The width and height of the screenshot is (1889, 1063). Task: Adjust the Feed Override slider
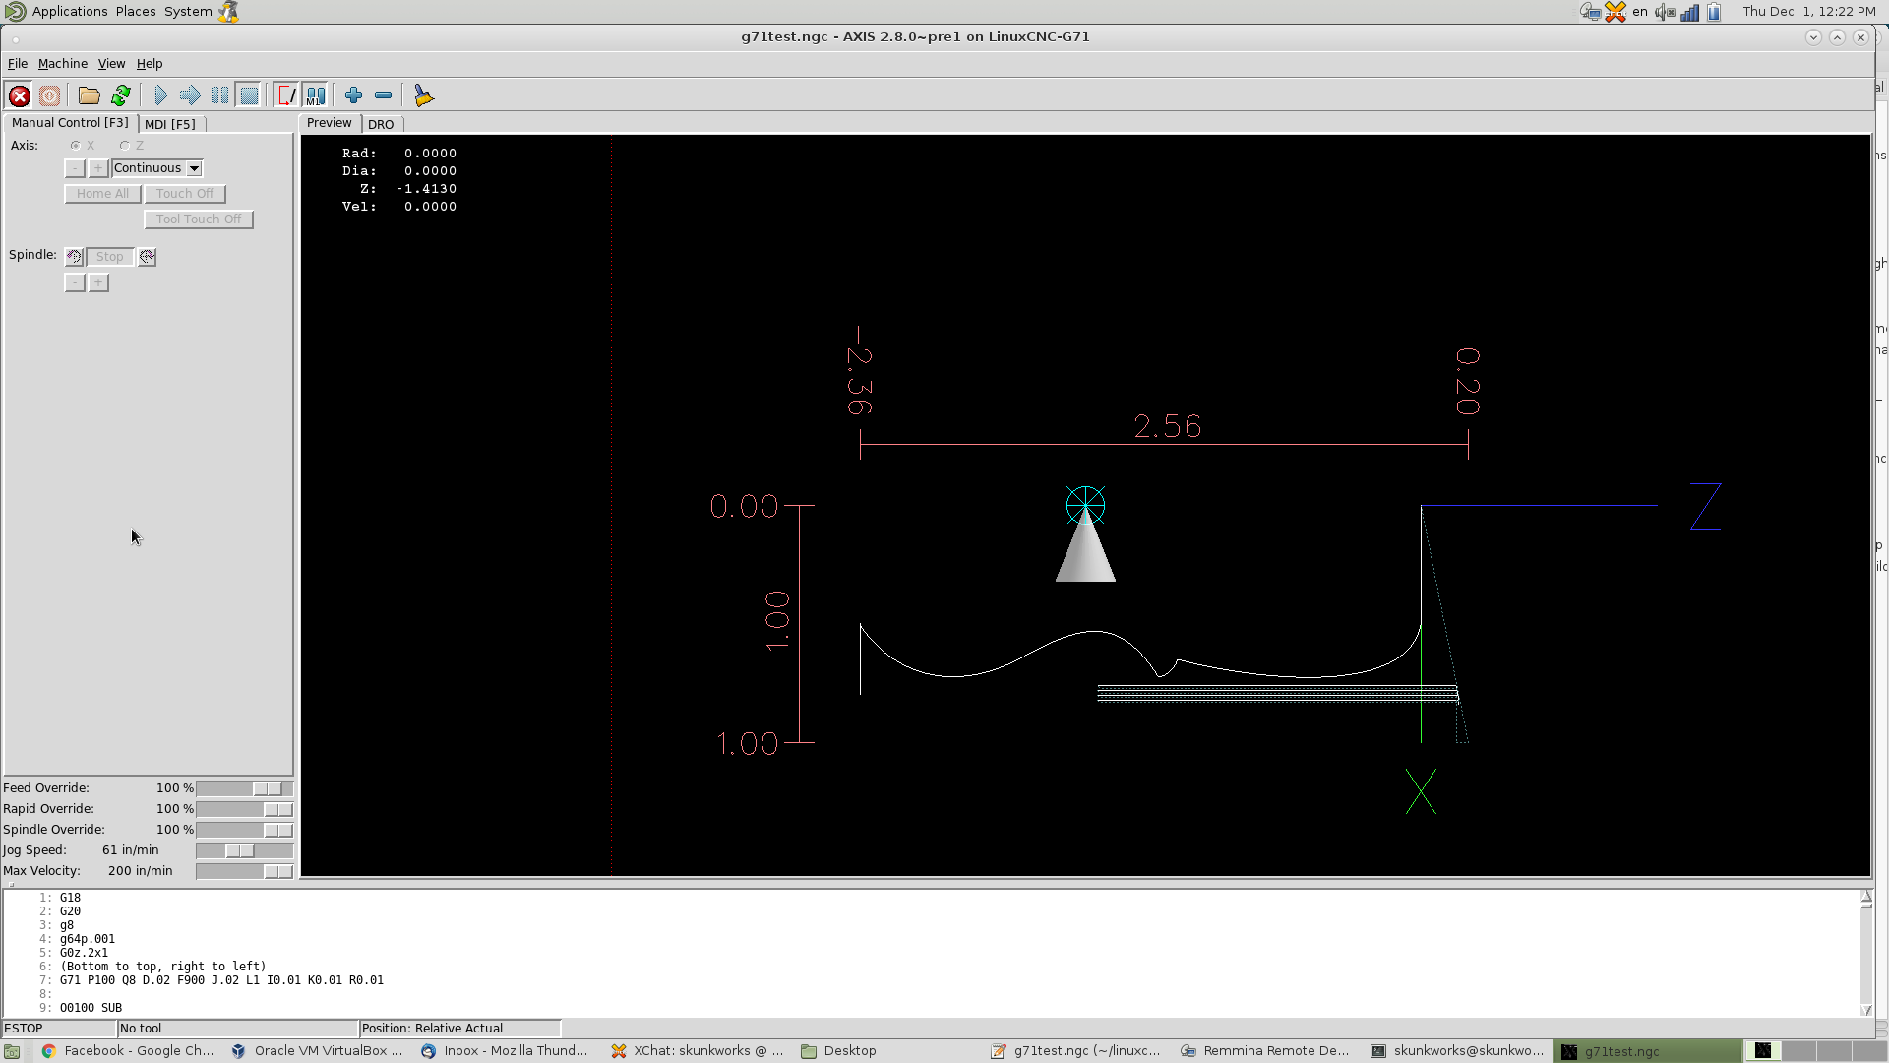coord(268,788)
